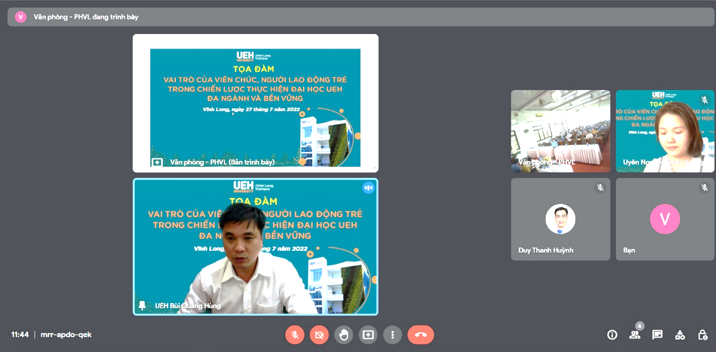Viewport: 716px width, 352px height.
Task: Click the Duy Thanh Huỳnh name label
Action: click(546, 250)
